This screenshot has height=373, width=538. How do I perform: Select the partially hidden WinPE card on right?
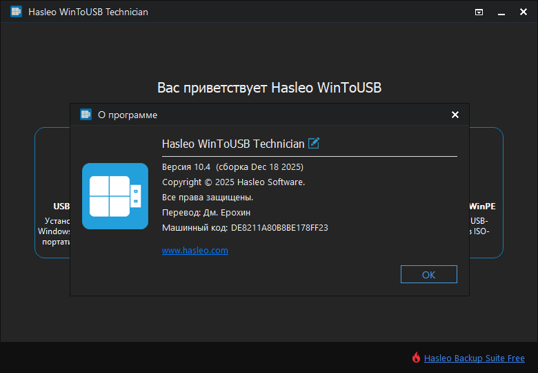point(486,193)
